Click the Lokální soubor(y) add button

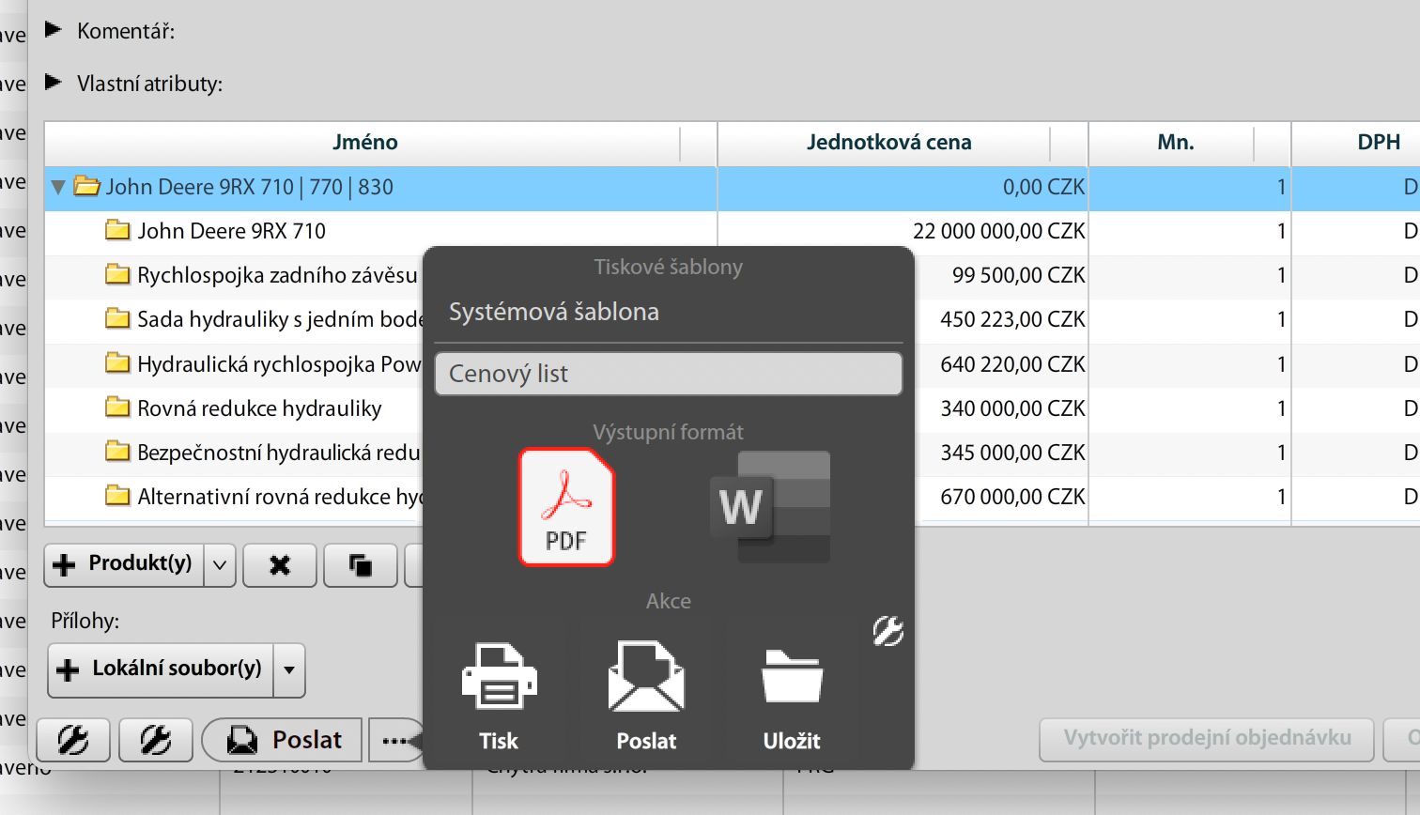[161, 670]
